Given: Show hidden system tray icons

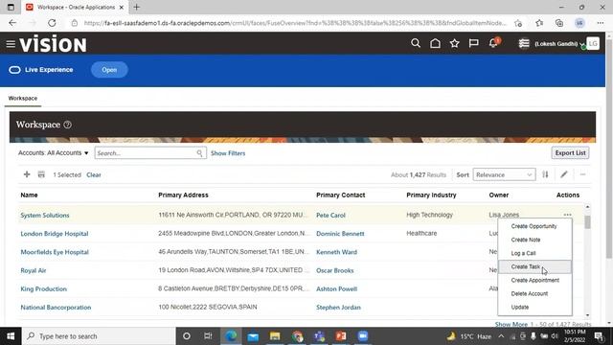Looking at the screenshot, I should pos(501,336).
